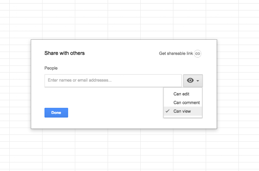Viewport: 259px width, 171px height.
Task: Click spreadsheet cells left of the dialog
Action: (x=15, y=84)
